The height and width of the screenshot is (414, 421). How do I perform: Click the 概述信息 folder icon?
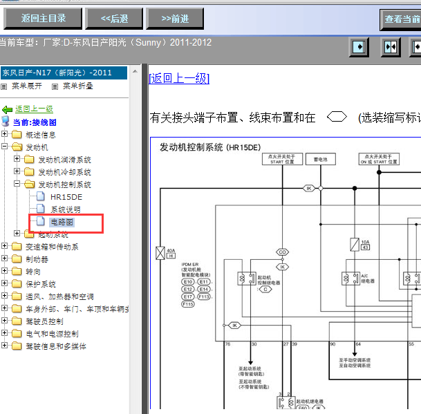(17, 134)
